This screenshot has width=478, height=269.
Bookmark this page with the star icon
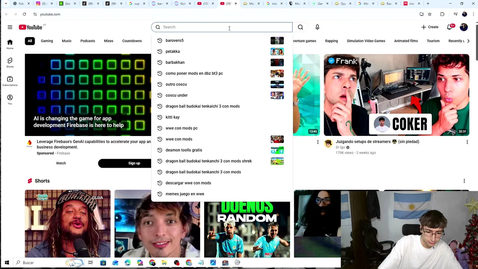pos(430,14)
